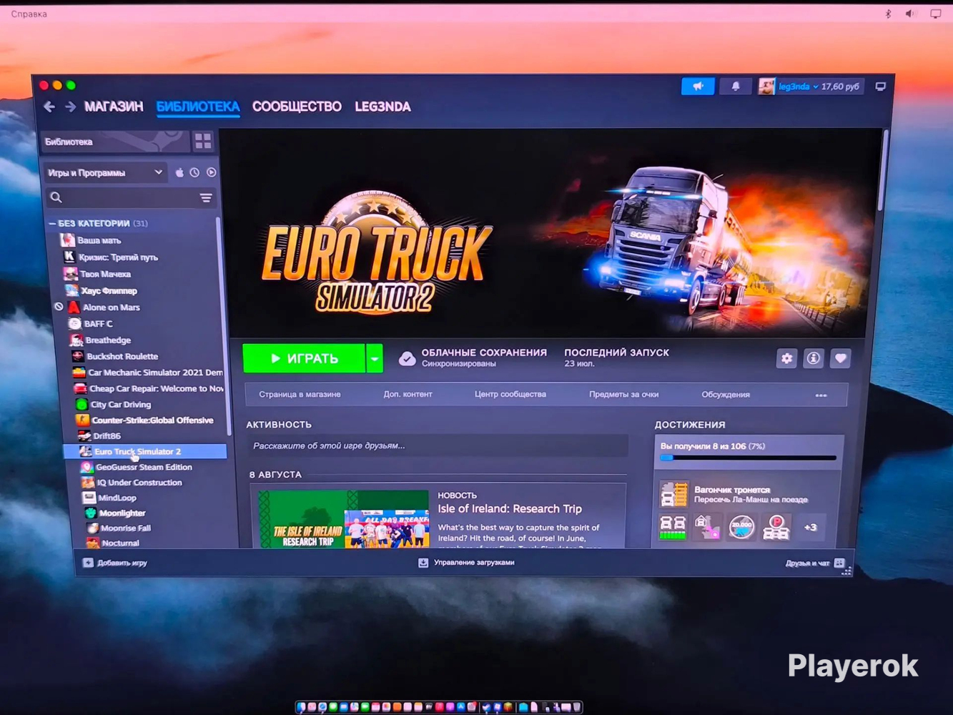Switch to Big Picture mode via the monitor icon

[x=881, y=87]
